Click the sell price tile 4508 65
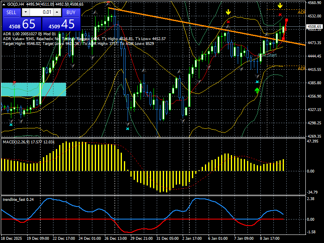324x243 pixels. [22, 24]
